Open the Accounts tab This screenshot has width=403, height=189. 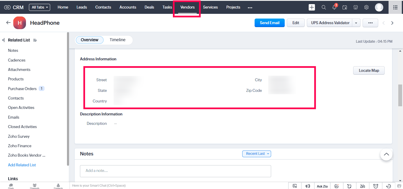pyautogui.click(x=128, y=7)
